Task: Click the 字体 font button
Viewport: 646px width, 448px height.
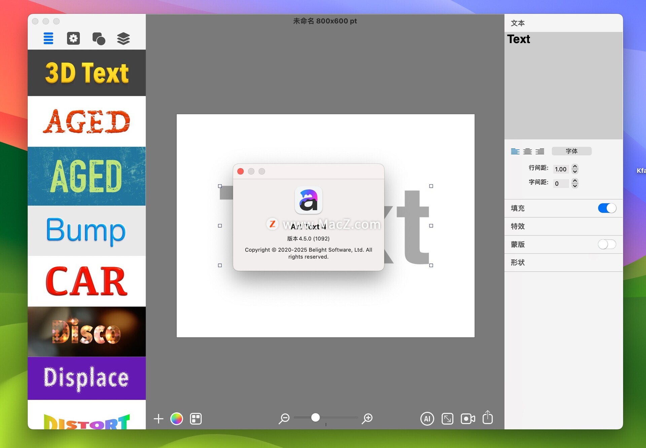Action: (x=571, y=151)
